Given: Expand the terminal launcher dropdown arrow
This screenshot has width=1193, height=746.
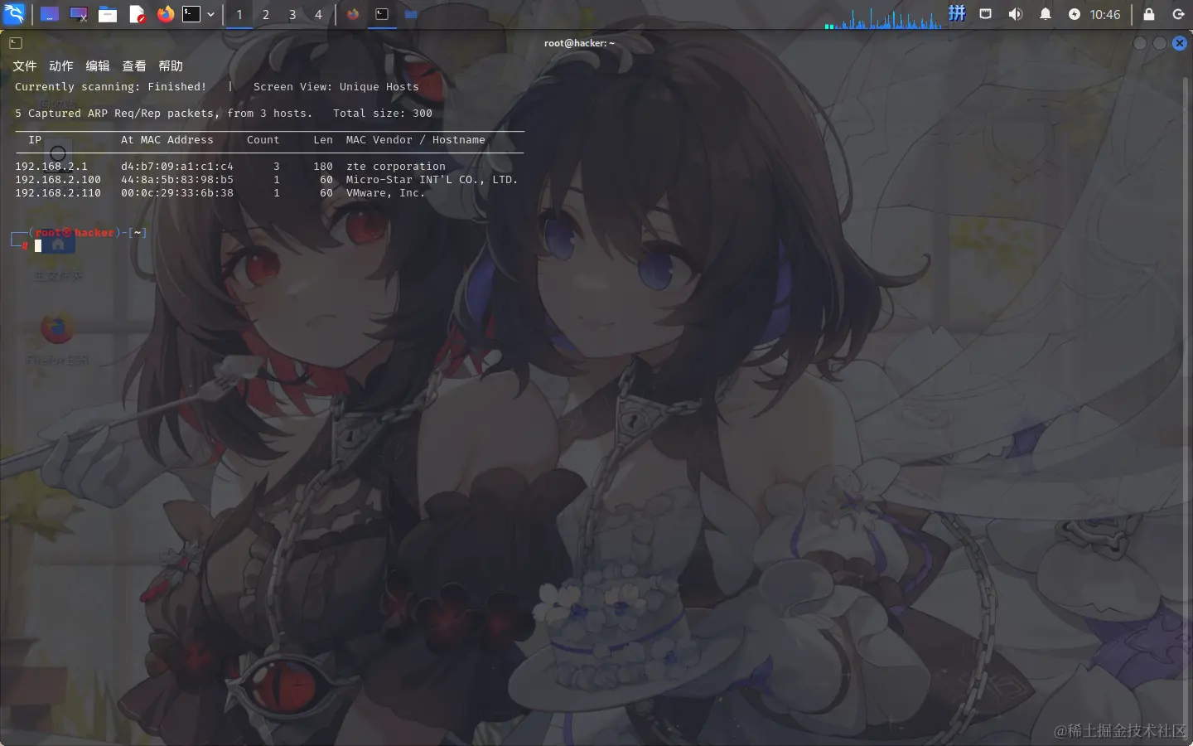Looking at the screenshot, I should (x=210, y=14).
